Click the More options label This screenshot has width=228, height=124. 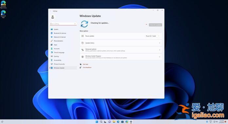click(84, 31)
